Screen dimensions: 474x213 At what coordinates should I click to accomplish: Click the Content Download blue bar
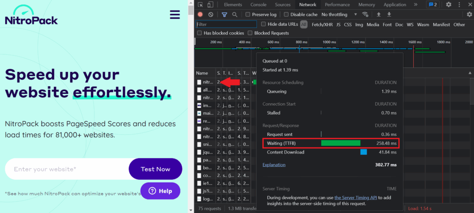click(x=364, y=152)
